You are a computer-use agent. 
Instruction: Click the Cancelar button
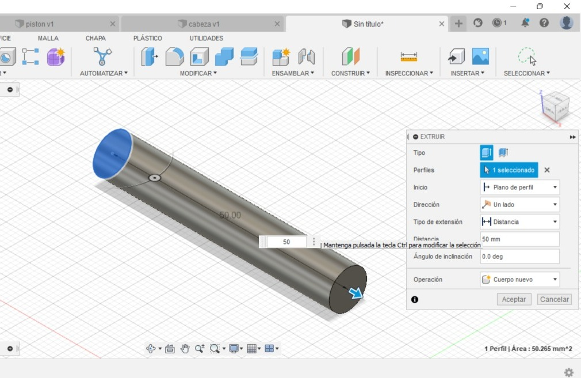click(x=555, y=299)
